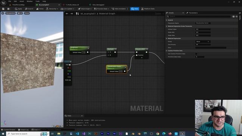Adjust the Slider Min value field
The width and height of the screenshot is (242, 136).
point(203,32)
